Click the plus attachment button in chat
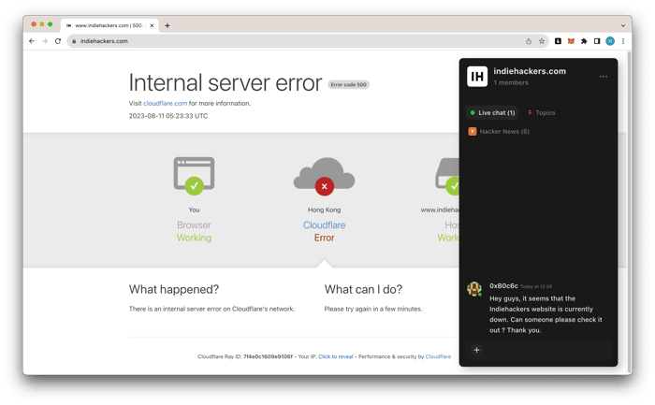This screenshot has height=405, width=655. point(476,350)
